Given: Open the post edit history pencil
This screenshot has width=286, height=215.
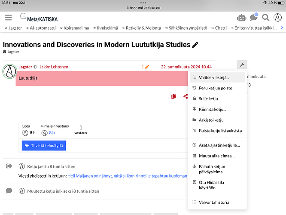Looking at the screenshot, I should click(x=146, y=67).
